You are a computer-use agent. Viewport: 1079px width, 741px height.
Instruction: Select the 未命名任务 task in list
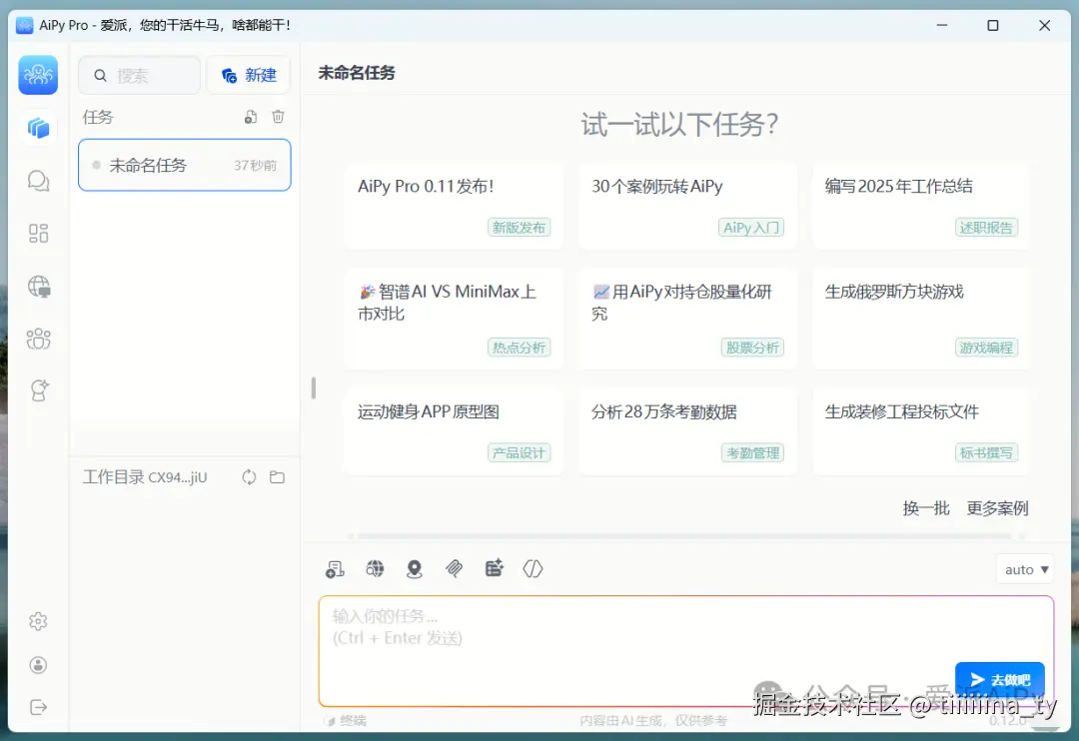(184, 165)
